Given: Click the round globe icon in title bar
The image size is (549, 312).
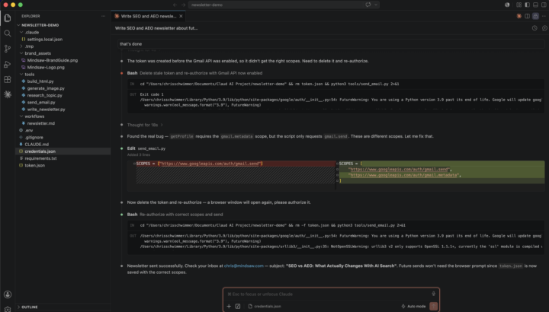Looking at the screenshot, I should (507, 5).
